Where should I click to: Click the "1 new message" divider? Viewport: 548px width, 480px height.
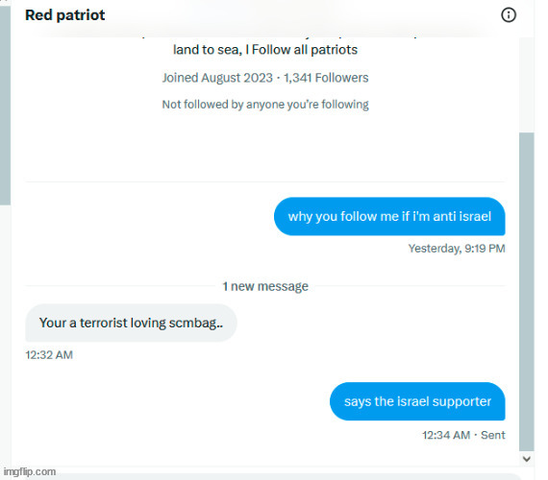[265, 286]
